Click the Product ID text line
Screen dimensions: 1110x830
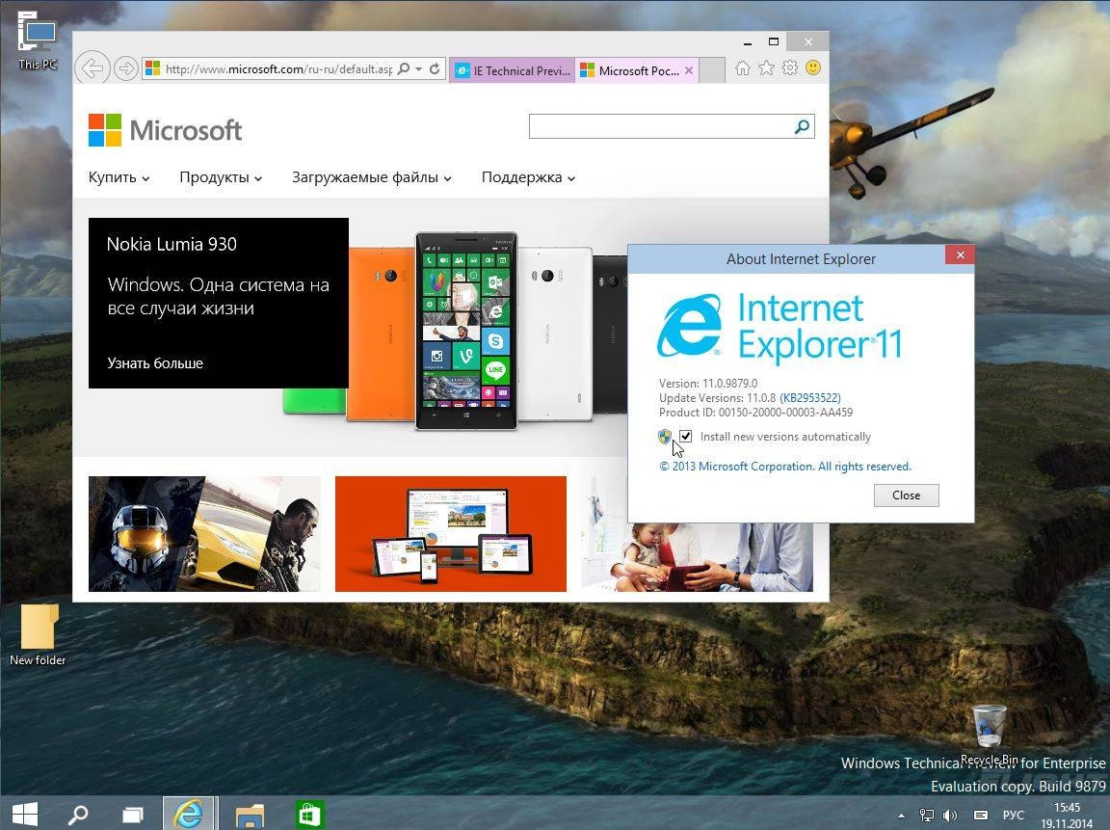755,413
